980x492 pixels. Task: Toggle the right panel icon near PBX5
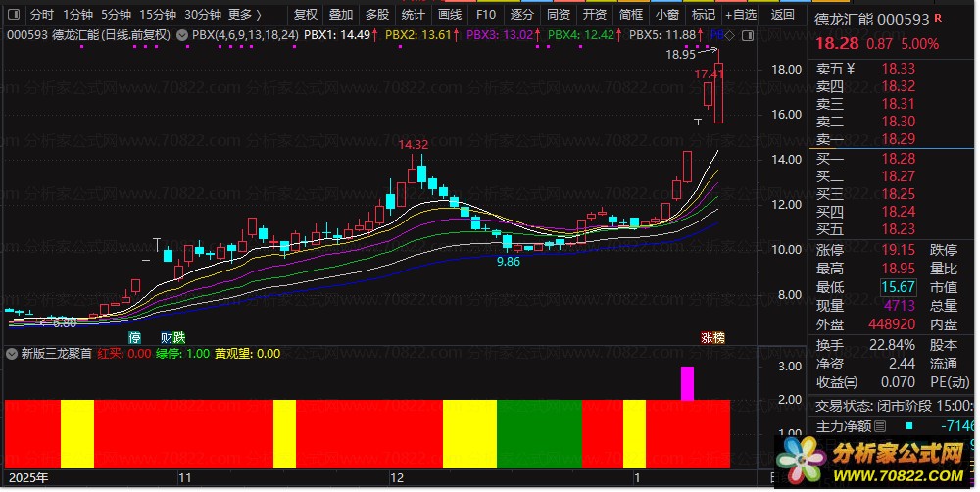click(747, 35)
